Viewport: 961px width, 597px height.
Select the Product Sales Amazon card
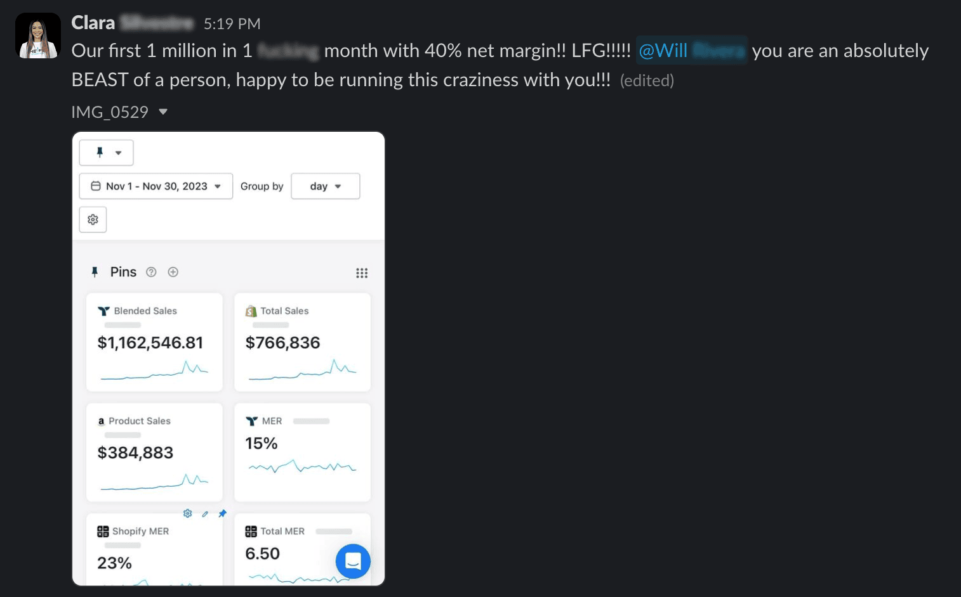coord(154,453)
